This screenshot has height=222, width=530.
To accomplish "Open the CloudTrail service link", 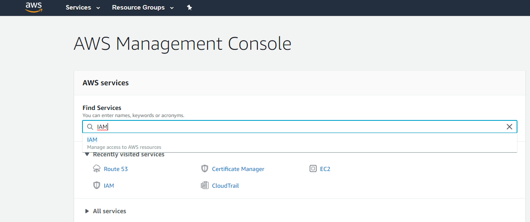I will (225, 186).
